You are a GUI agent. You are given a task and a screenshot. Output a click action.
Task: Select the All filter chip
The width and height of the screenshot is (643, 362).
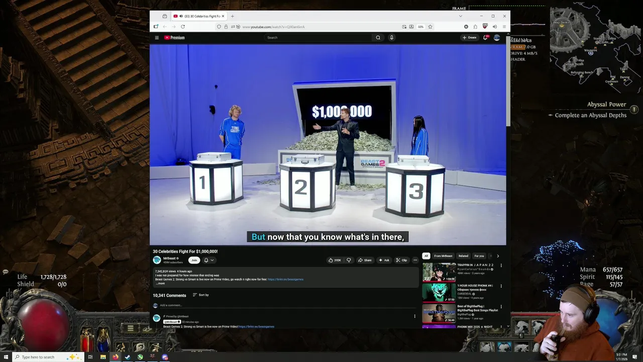[426, 256]
